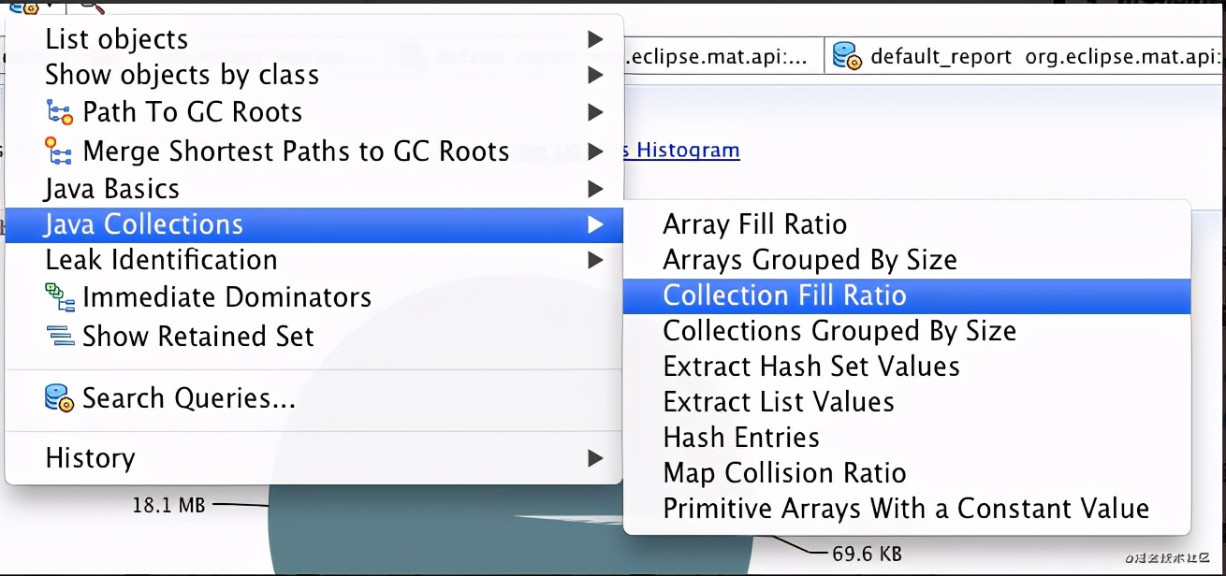Open the Java Basics submenu
1226x576 pixels.
tap(112, 189)
